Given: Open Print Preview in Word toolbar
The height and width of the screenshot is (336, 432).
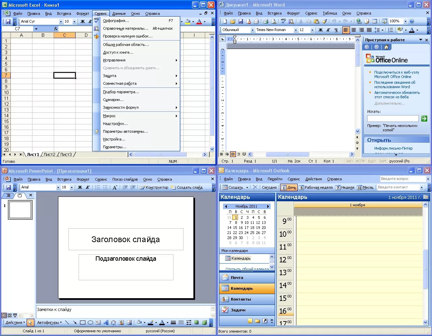Looking at the screenshot, I should 274,21.
